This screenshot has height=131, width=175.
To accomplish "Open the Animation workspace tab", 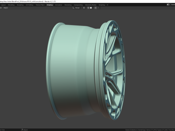I will point(58,5).
